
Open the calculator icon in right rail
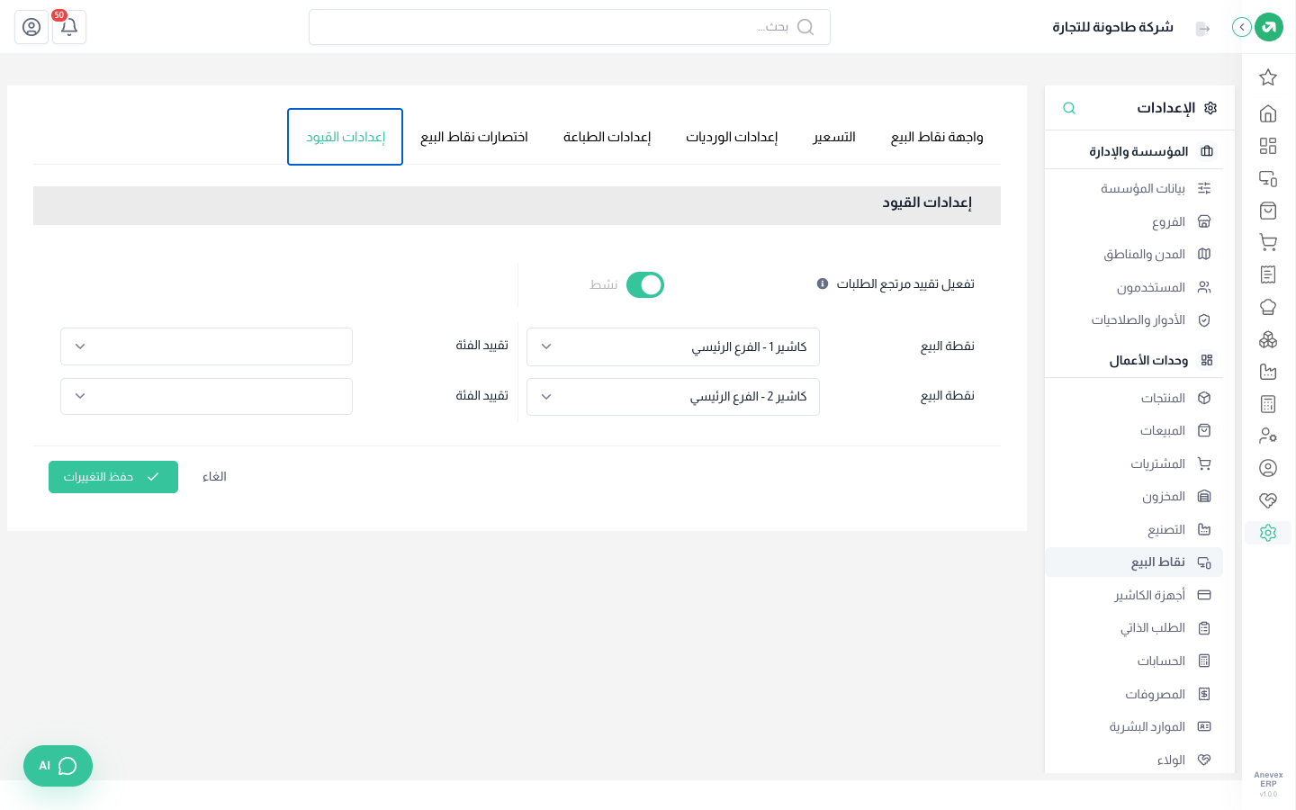coord(1268,404)
